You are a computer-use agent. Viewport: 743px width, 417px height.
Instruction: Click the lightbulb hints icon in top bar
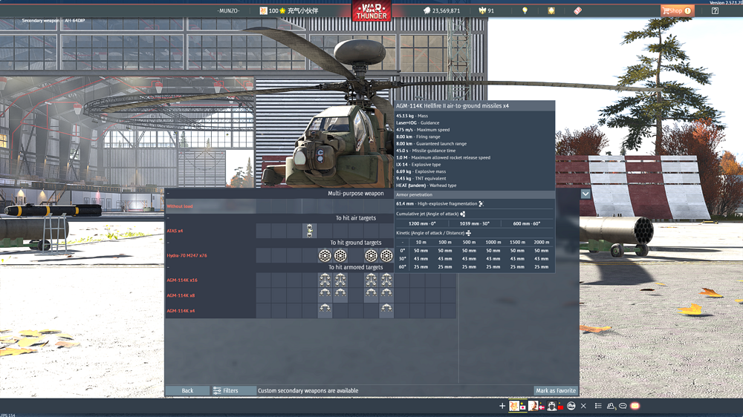(x=525, y=10)
